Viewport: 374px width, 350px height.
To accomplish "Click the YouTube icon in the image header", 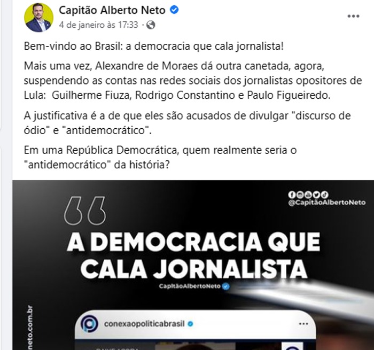I will tap(308, 195).
